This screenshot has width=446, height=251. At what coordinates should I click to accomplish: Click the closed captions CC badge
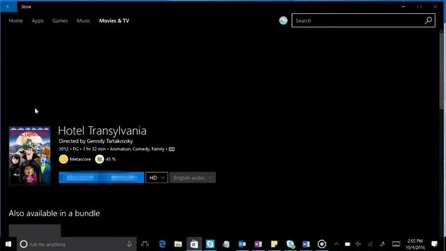tap(171, 149)
